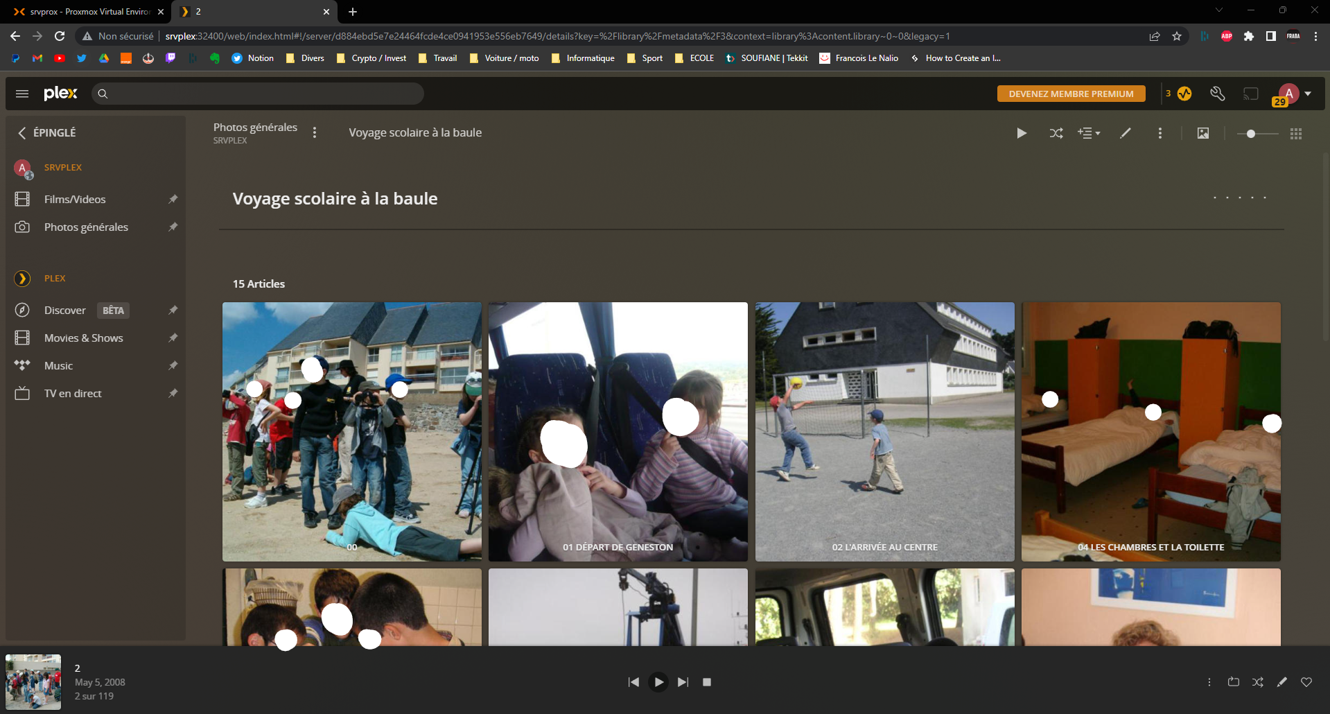1330x714 pixels.
Task: Edit album with pencil icon
Action: pyautogui.click(x=1126, y=133)
